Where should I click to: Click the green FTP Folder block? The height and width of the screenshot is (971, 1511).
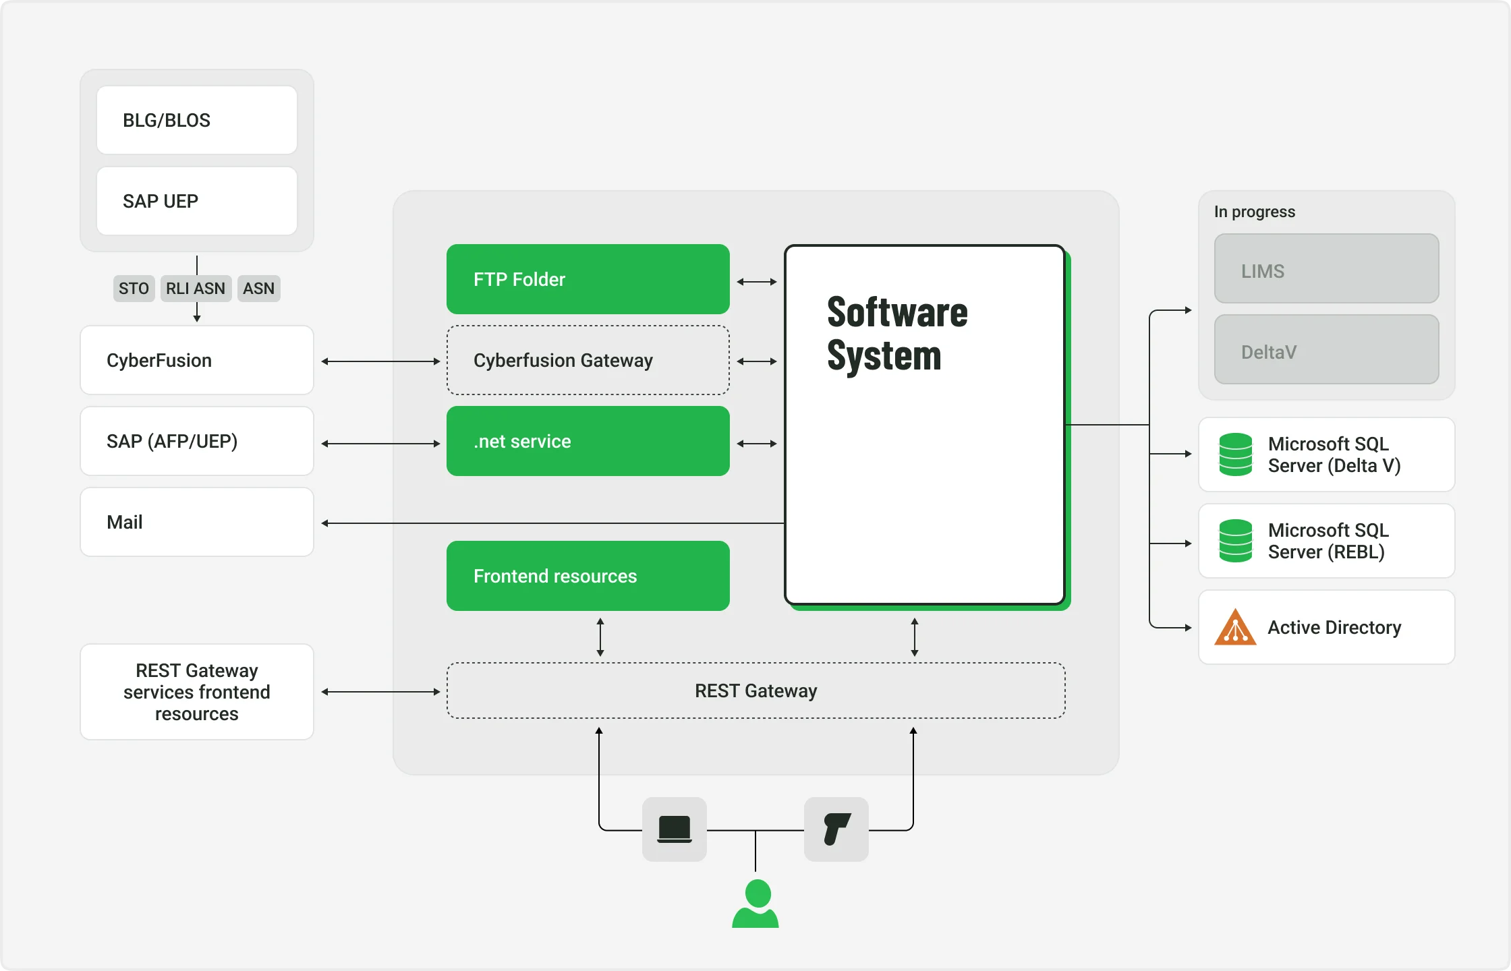[588, 279]
